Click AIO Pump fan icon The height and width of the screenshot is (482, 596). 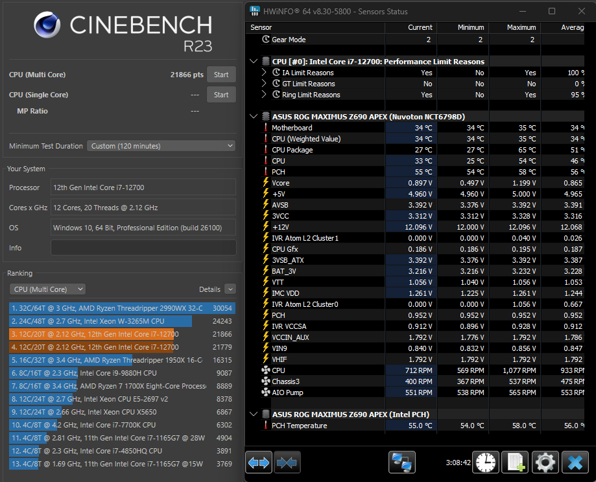tap(266, 392)
